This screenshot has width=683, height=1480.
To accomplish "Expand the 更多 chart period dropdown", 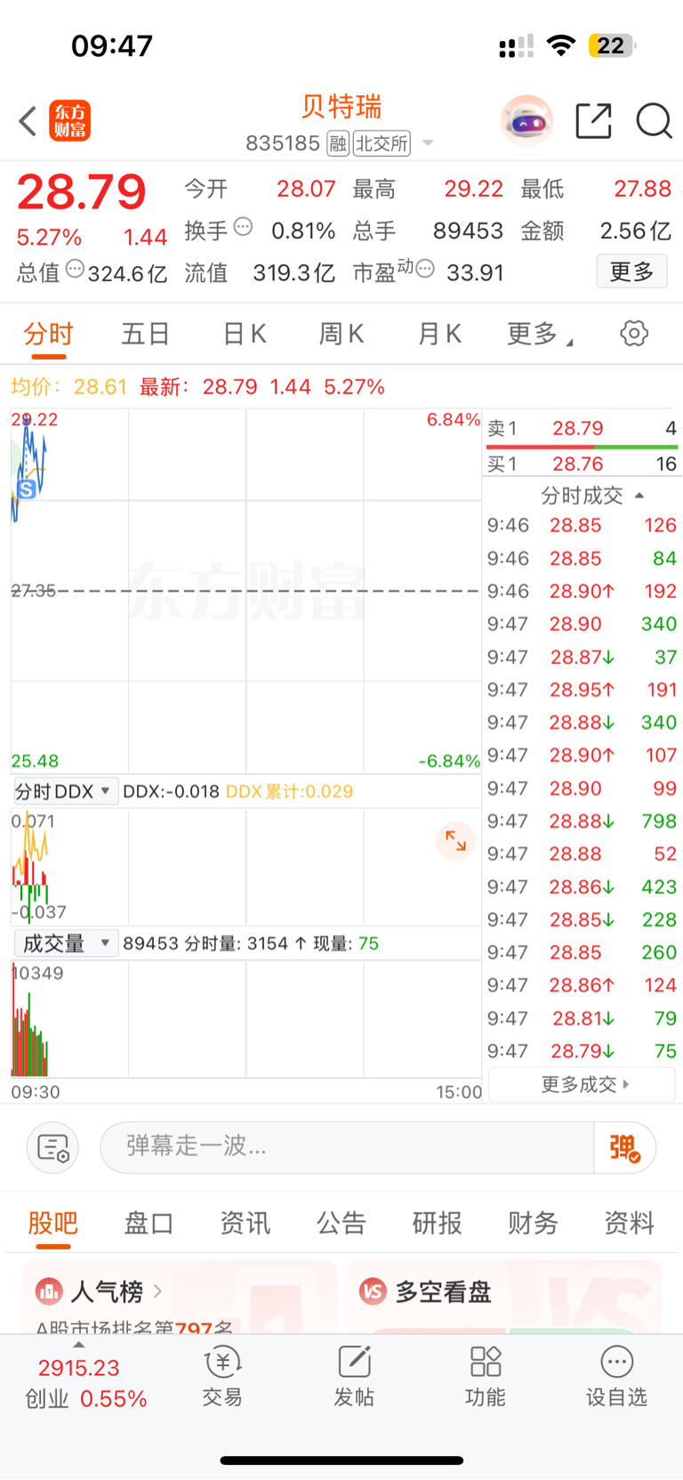I will click(540, 334).
